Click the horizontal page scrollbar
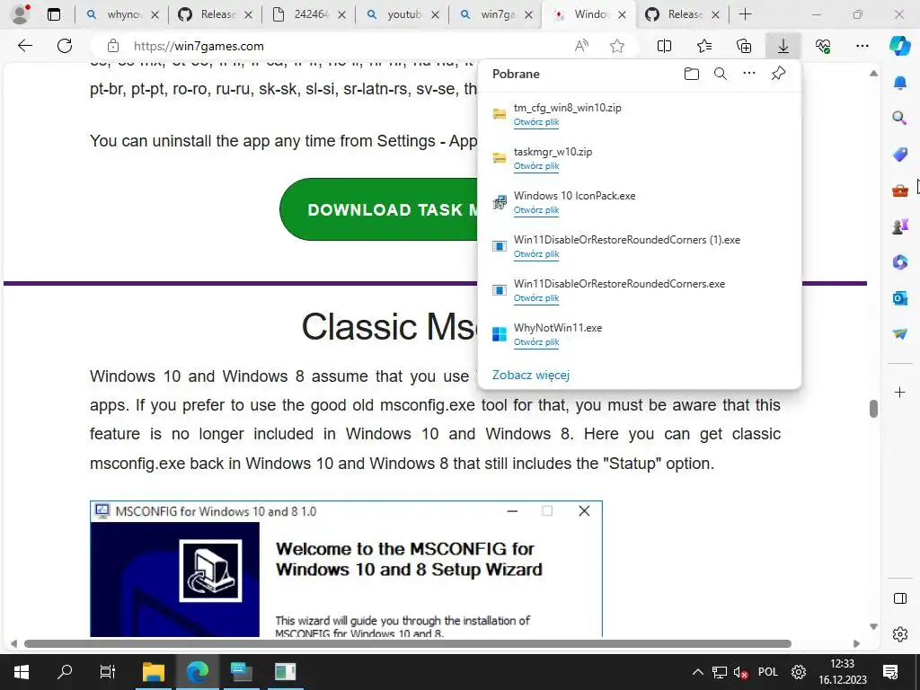This screenshot has height=690, width=920. click(408, 643)
